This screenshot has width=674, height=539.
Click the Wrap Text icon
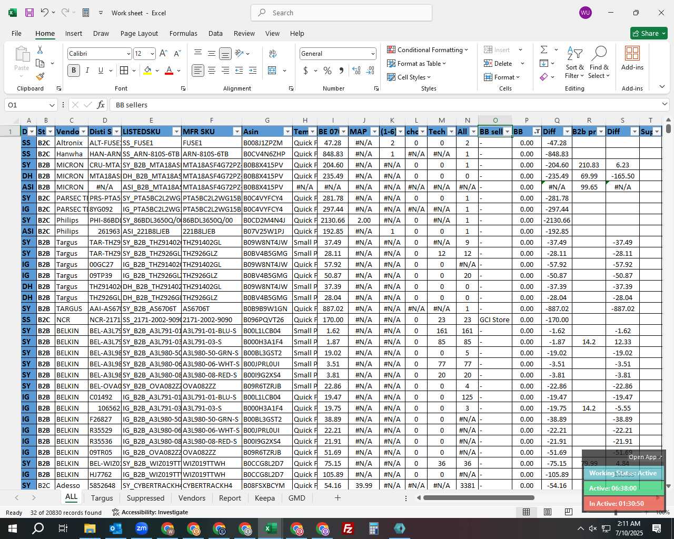click(x=273, y=54)
